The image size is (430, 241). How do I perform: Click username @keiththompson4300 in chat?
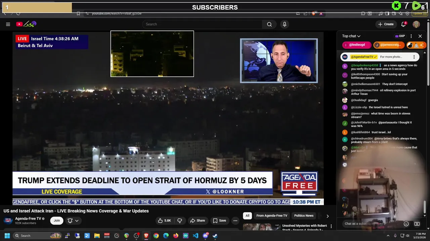(x=365, y=74)
